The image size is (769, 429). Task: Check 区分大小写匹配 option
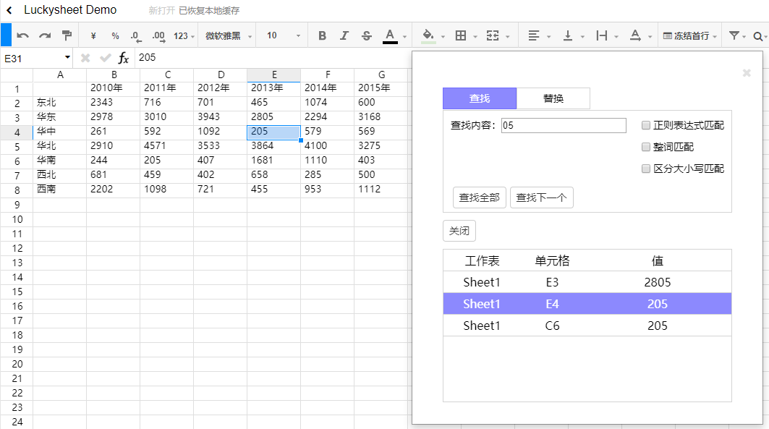[645, 169]
